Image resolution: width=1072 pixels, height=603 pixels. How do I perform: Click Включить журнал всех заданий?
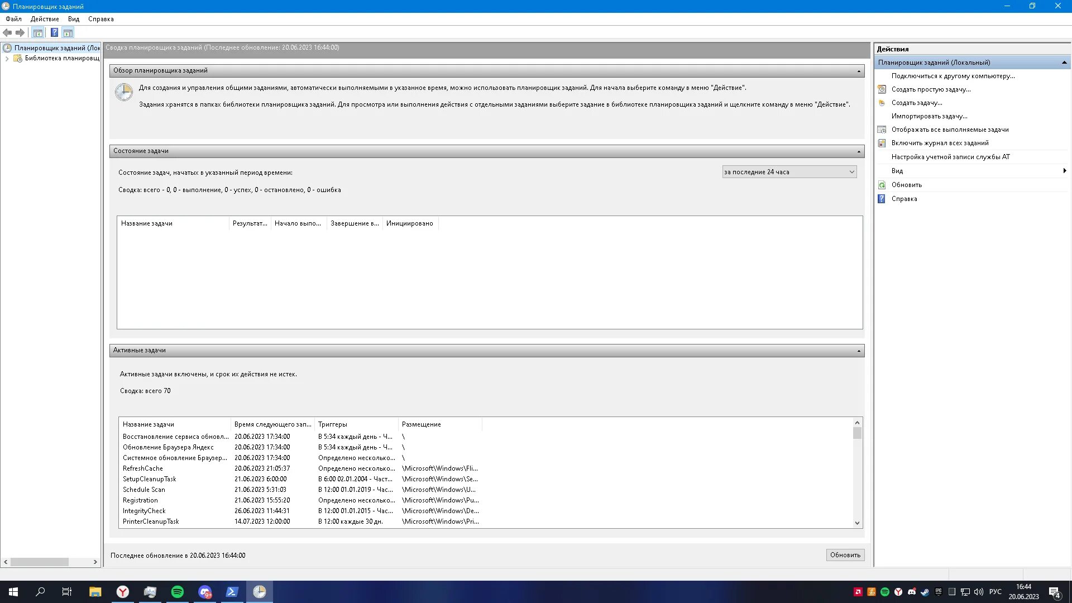coord(940,143)
